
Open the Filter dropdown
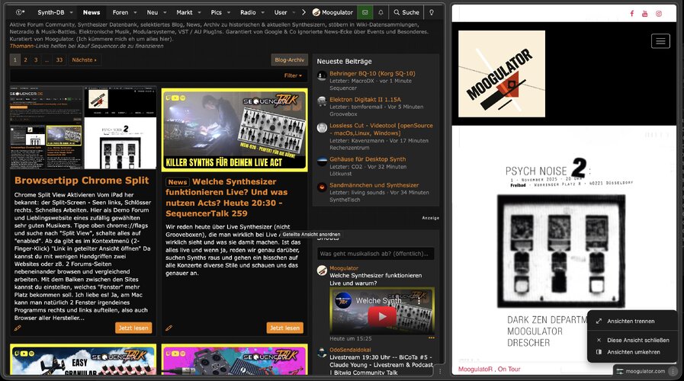click(293, 76)
